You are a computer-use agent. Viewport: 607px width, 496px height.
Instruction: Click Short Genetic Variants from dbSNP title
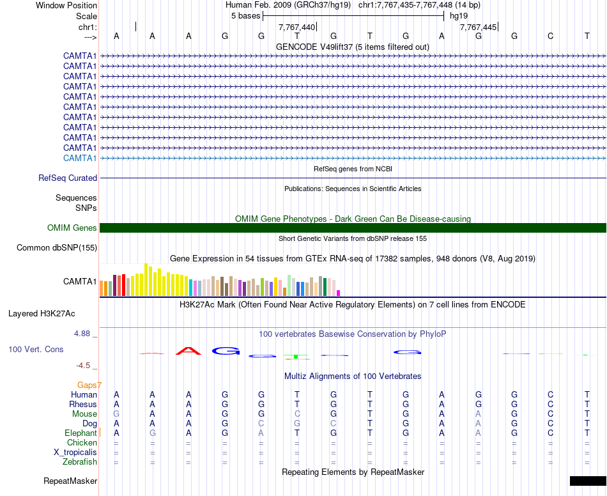[353, 238]
